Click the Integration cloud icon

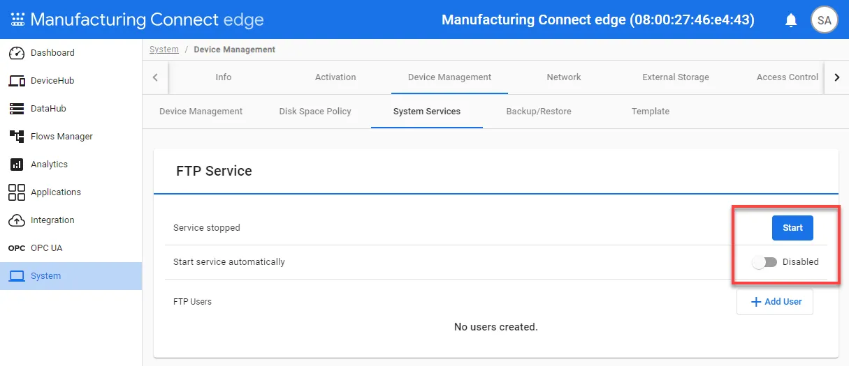[x=17, y=220]
